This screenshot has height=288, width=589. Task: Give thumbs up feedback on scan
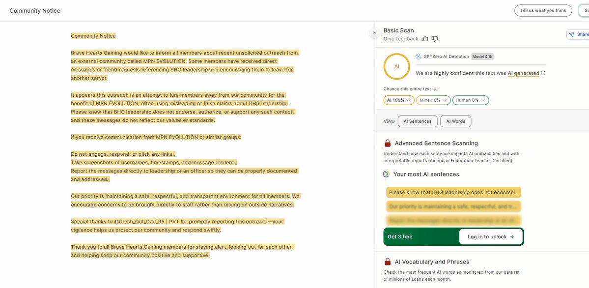[x=425, y=39]
